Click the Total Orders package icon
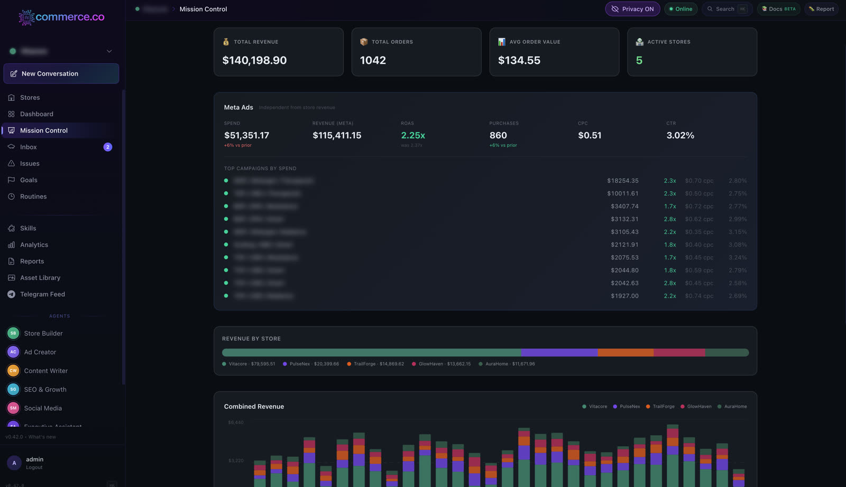846x487 pixels. (364, 42)
